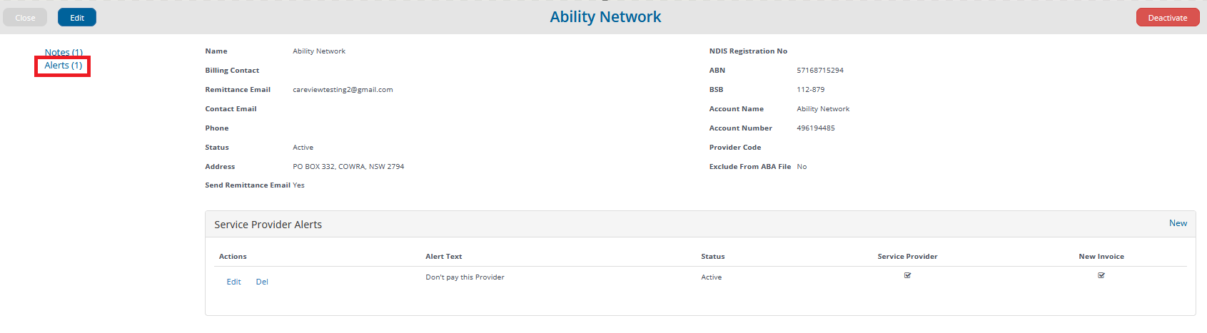Open the Notes (1) link
1207x333 pixels.
click(x=64, y=52)
